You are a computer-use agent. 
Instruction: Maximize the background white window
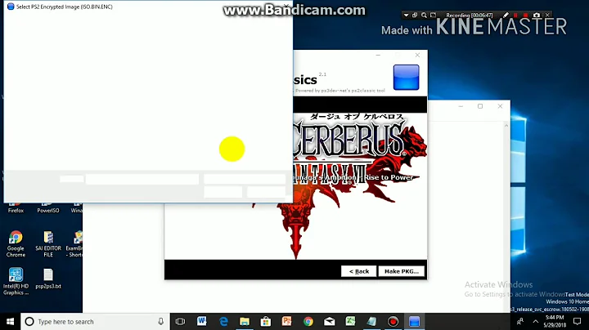480,106
